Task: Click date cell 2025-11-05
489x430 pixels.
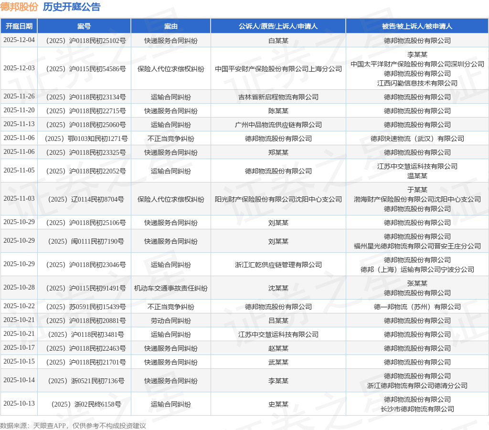Action: tap(19, 171)
